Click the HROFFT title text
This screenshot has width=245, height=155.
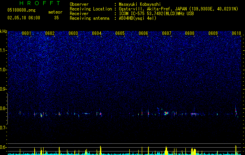[x=40, y=3]
